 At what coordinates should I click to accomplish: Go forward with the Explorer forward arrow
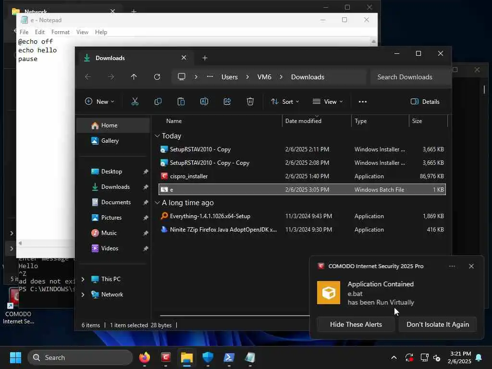[111, 77]
